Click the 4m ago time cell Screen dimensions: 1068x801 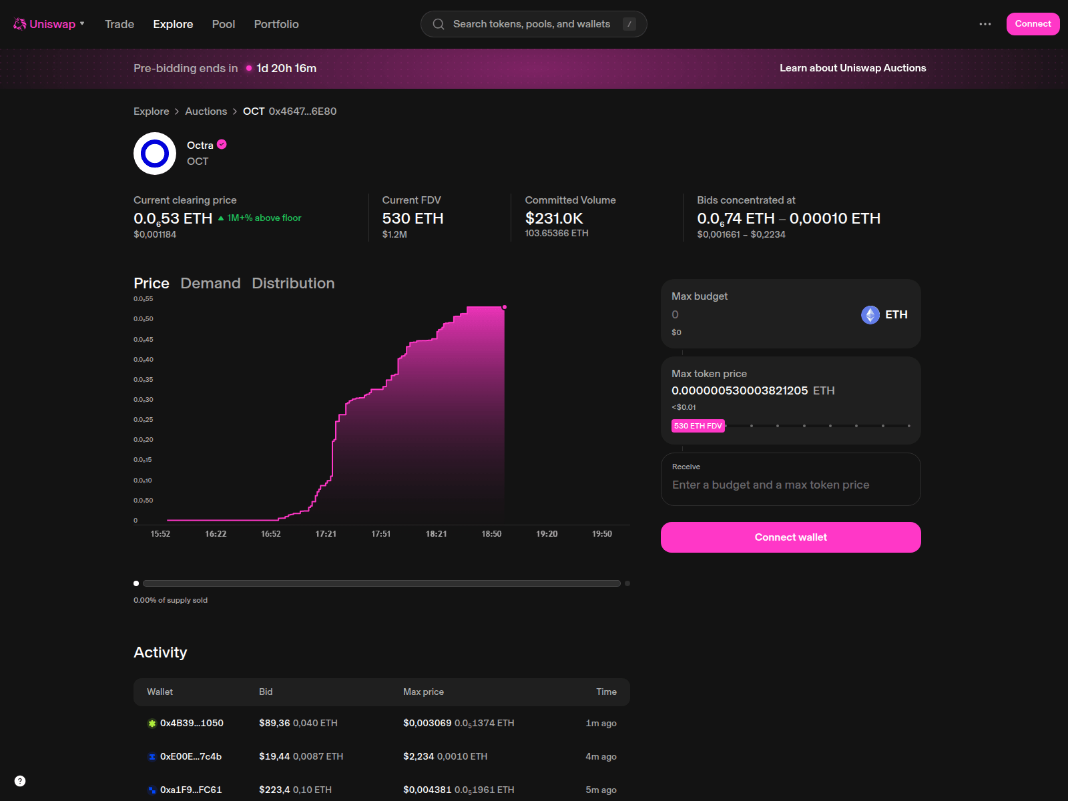601,756
